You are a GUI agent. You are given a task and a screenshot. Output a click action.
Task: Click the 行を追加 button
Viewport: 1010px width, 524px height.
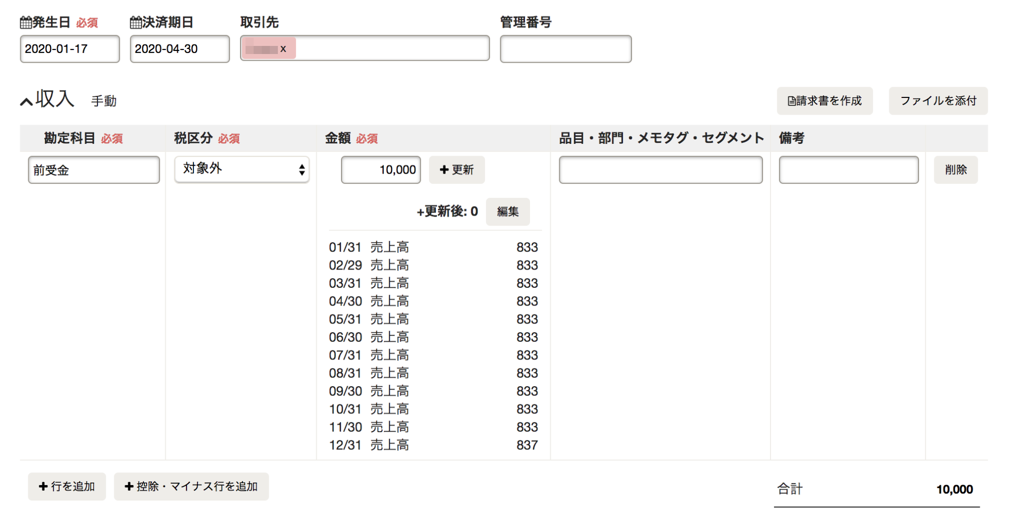67,487
